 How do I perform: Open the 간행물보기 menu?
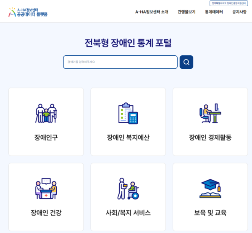(x=186, y=12)
